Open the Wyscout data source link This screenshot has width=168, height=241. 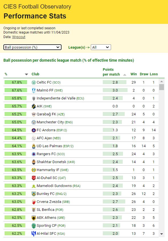tap(19, 37)
